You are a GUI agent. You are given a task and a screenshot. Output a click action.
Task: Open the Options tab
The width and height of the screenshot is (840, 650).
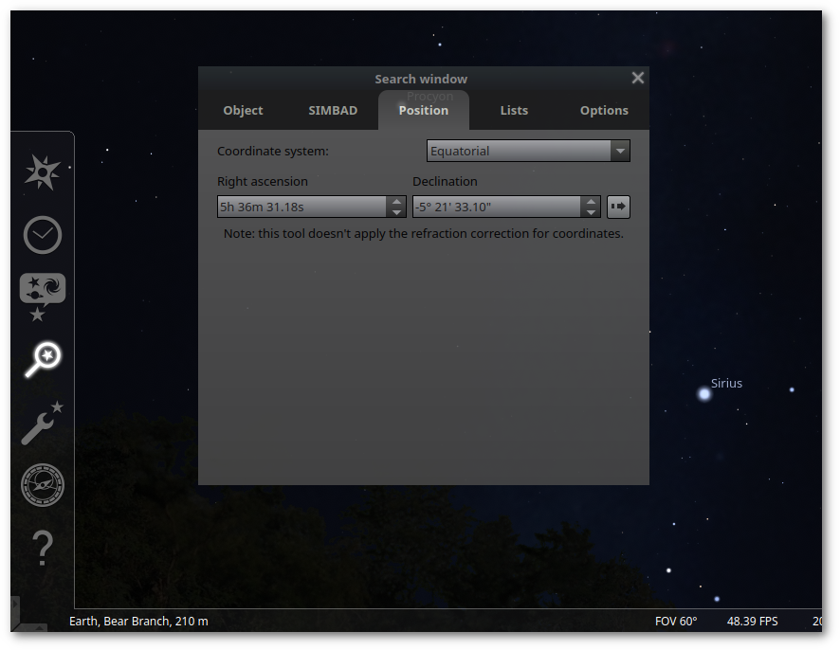pyautogui.click(x=604, y=110)
